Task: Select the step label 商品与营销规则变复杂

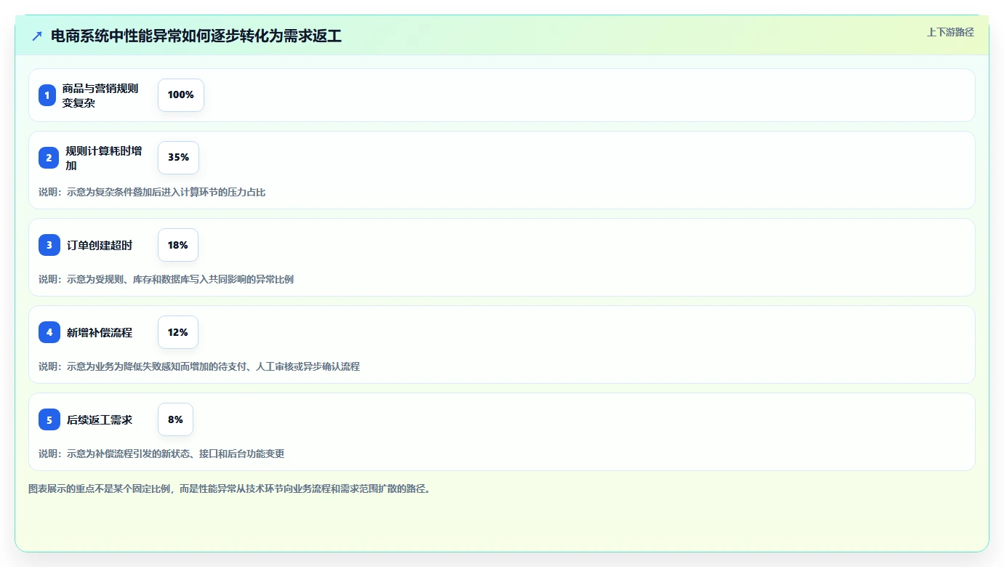Action: pos(100,95)
